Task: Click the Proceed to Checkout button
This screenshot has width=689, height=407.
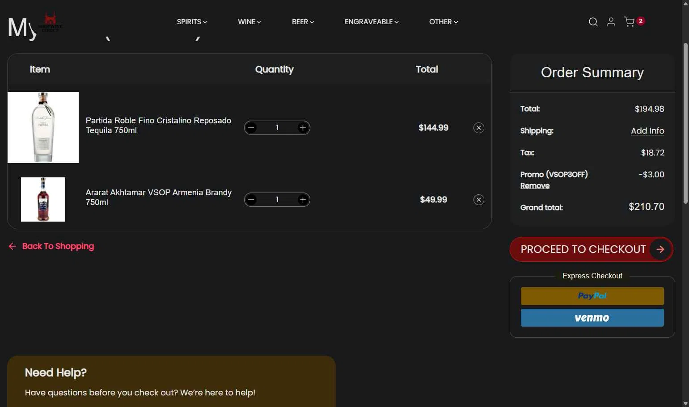Action: click(x=592, y=249)
